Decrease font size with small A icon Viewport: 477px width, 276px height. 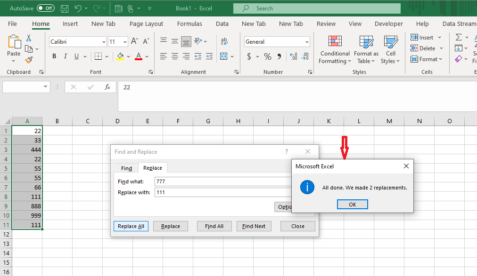(x=146, y=41)
